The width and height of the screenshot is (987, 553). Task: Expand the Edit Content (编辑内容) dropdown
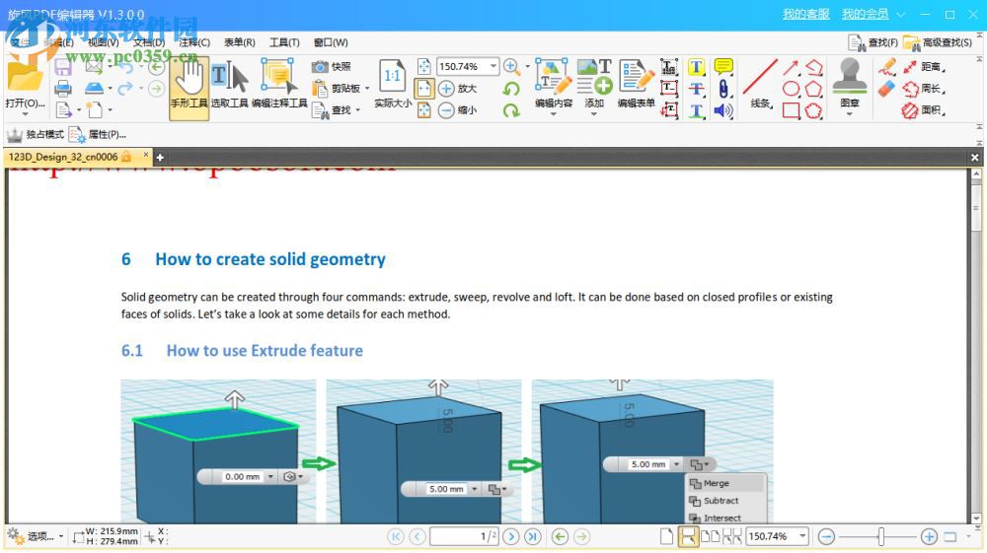click(x=554, y=114)
